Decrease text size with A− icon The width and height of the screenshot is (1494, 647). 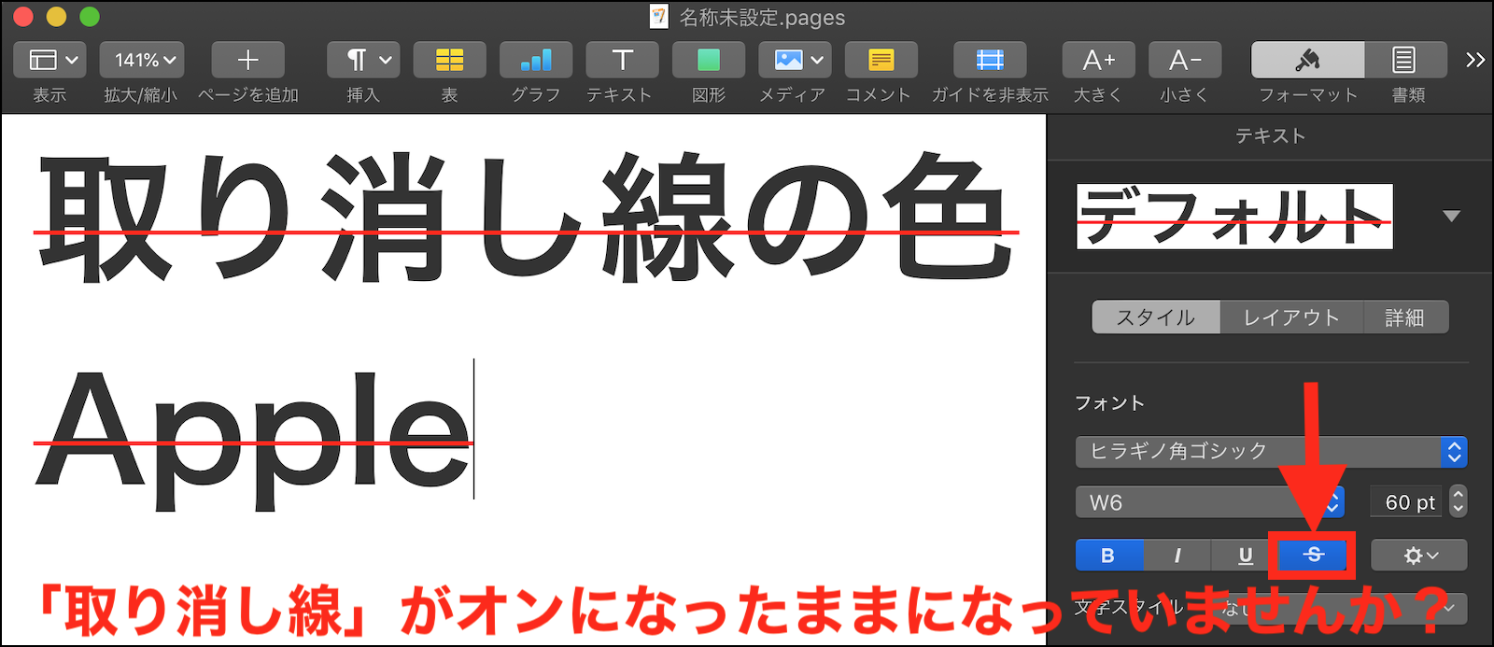click(1184, 61)
